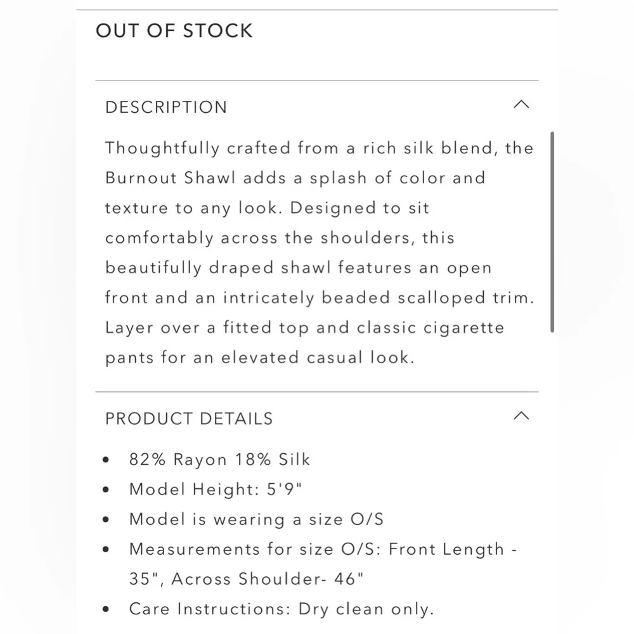Click the description text scrollbar
Screen dimensions: 634x634
pyautogui.click(x=553, y=232)
